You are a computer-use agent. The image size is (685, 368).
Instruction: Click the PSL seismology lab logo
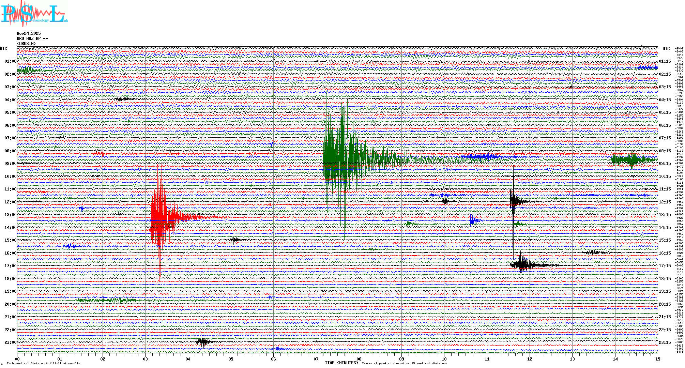point(34,14)
